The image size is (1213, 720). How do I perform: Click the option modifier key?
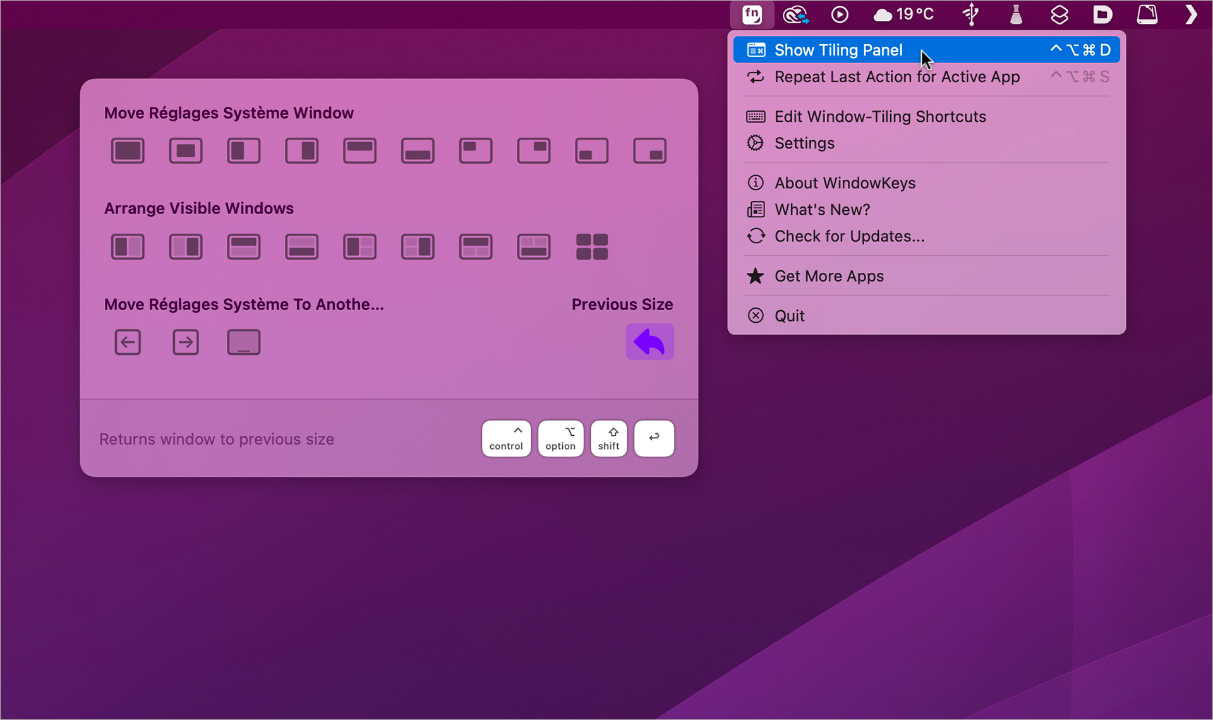pos(560,438)
